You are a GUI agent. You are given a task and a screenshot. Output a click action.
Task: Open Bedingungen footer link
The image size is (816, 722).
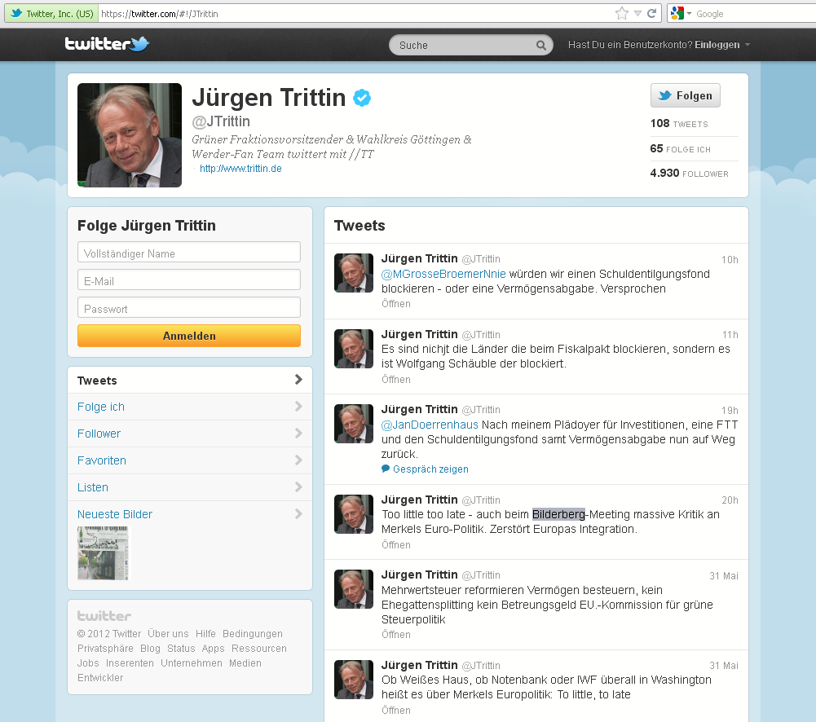click(253, 633)
